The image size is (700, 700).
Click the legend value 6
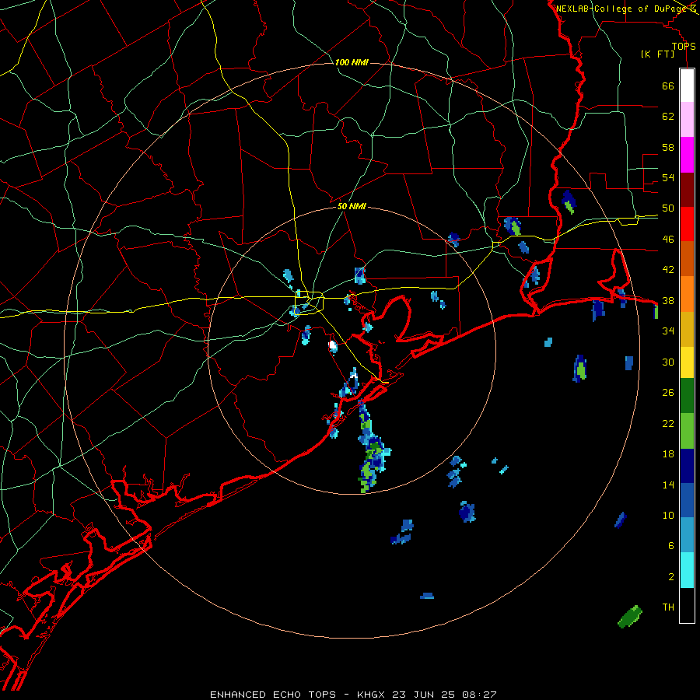671,545
